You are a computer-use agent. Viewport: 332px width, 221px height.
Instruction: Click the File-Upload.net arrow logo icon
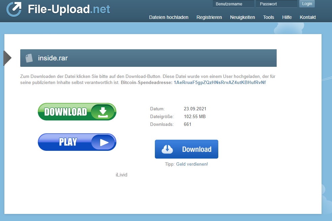click(x=14, y=9)
